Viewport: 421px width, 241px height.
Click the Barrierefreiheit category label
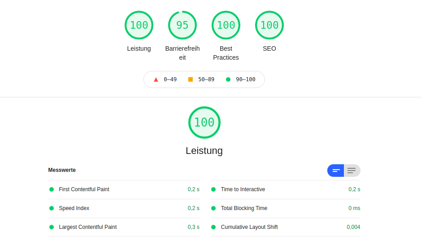(x=182, y=53)
